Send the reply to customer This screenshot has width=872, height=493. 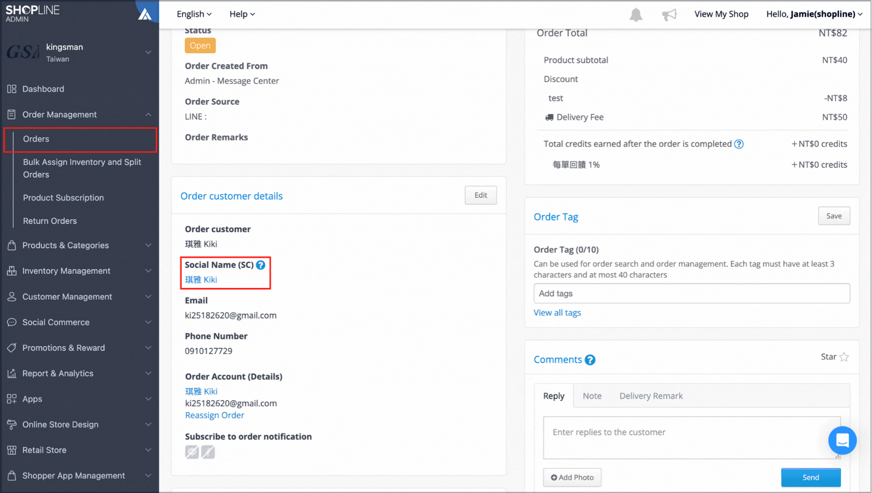(810, 477)
